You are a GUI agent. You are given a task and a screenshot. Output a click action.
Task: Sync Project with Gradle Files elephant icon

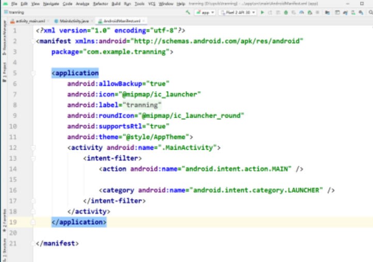pyautogui.click(x=345, y=12)
